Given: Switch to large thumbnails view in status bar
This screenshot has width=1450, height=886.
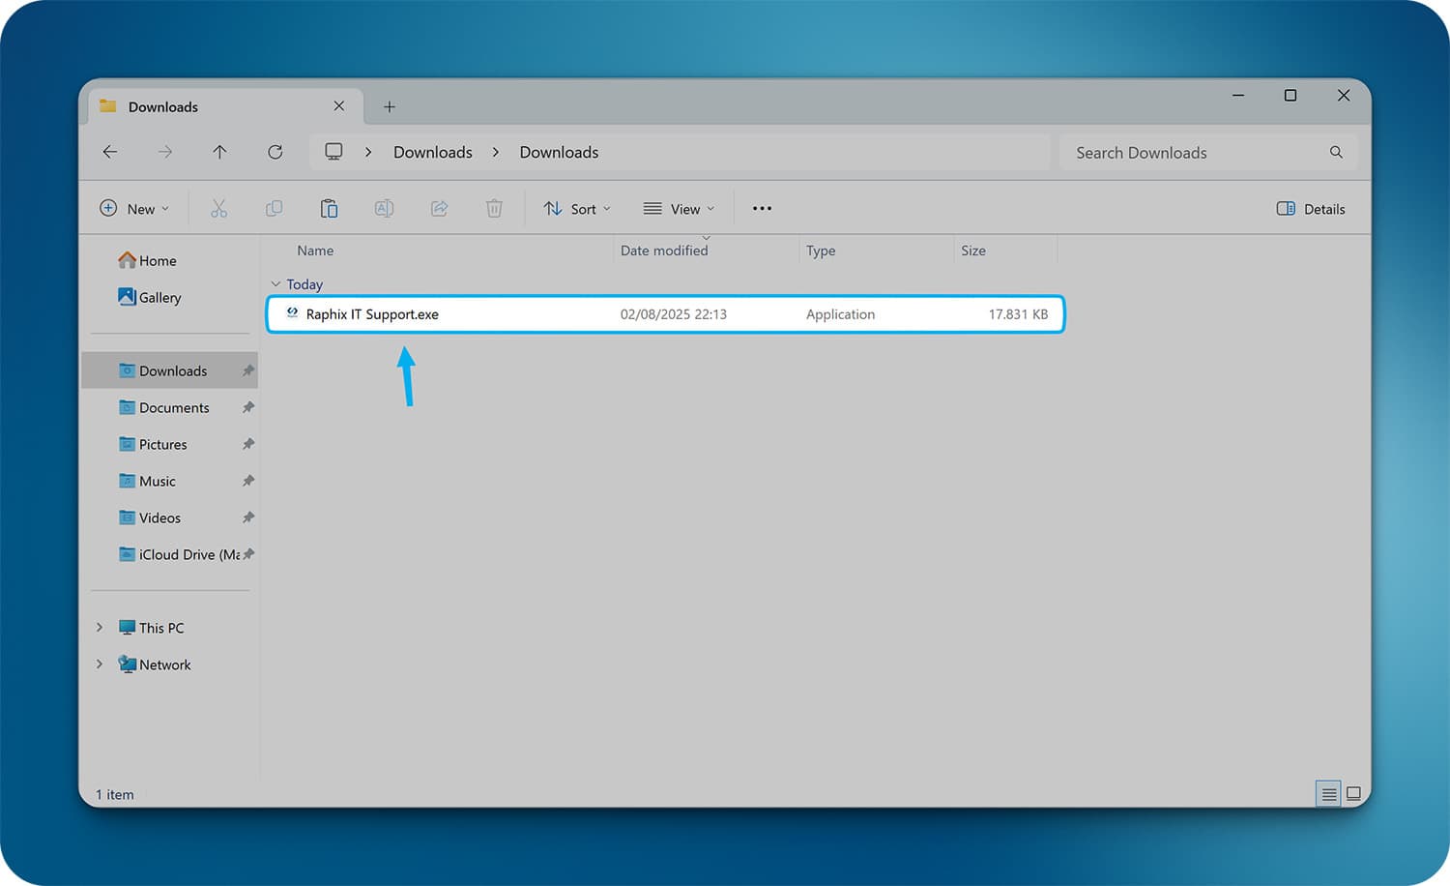Looking at the screenshot, I should coord(1353,794).
